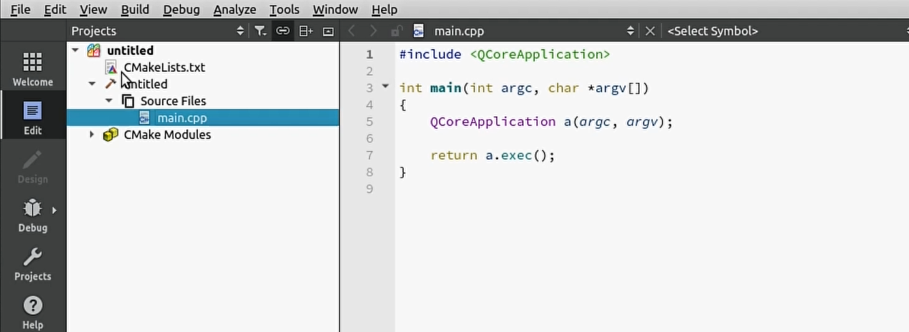Open the Debug menu
The image size is (909, 332).
(182, 9)
